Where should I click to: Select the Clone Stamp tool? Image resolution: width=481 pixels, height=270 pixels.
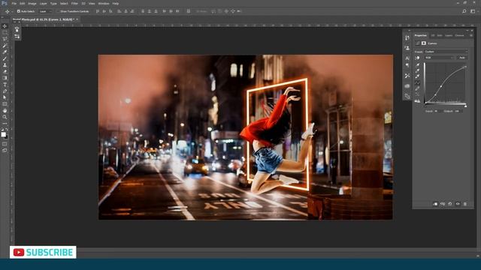pyautogui.click(x=5, y=65)
